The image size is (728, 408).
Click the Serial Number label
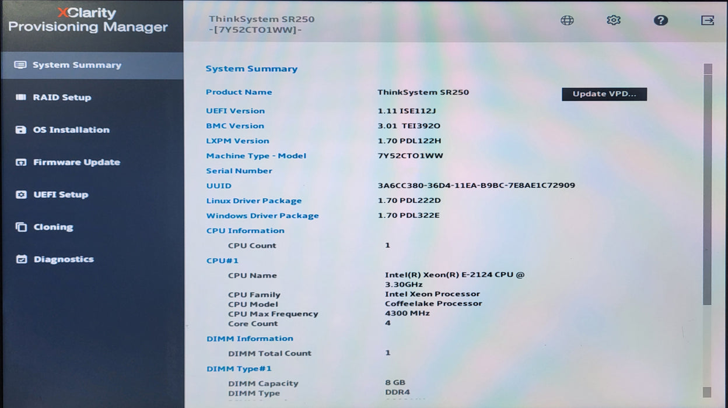pos(239,171)
